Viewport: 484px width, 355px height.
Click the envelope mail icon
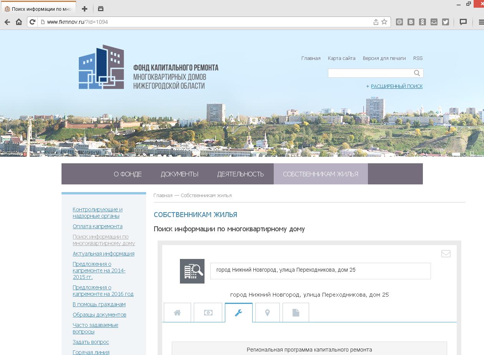click(446, 254)
